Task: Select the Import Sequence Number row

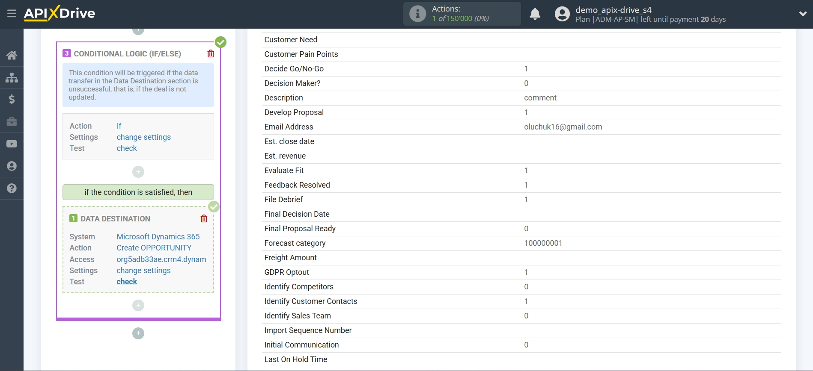Action: tap(521, 330)
